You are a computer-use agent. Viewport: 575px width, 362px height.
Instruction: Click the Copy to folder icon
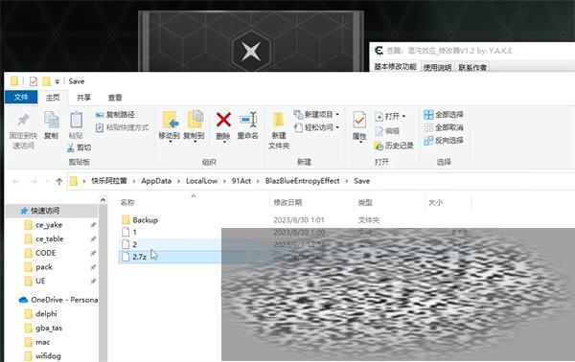click(195, 120)
